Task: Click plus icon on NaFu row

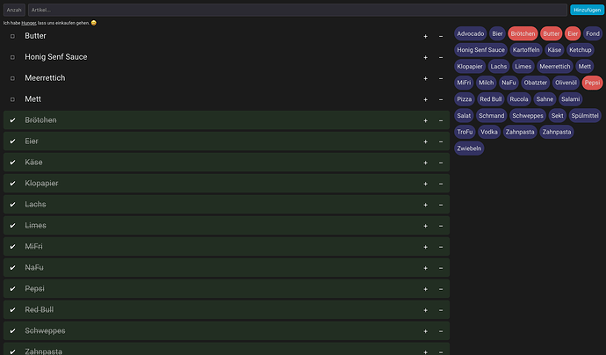Action: pos(425,268)
